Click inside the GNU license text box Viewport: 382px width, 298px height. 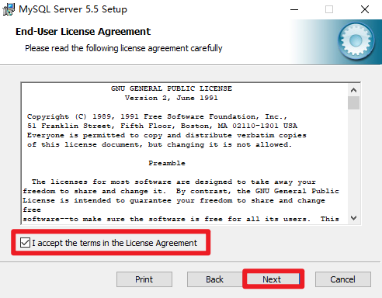(184, 154)
